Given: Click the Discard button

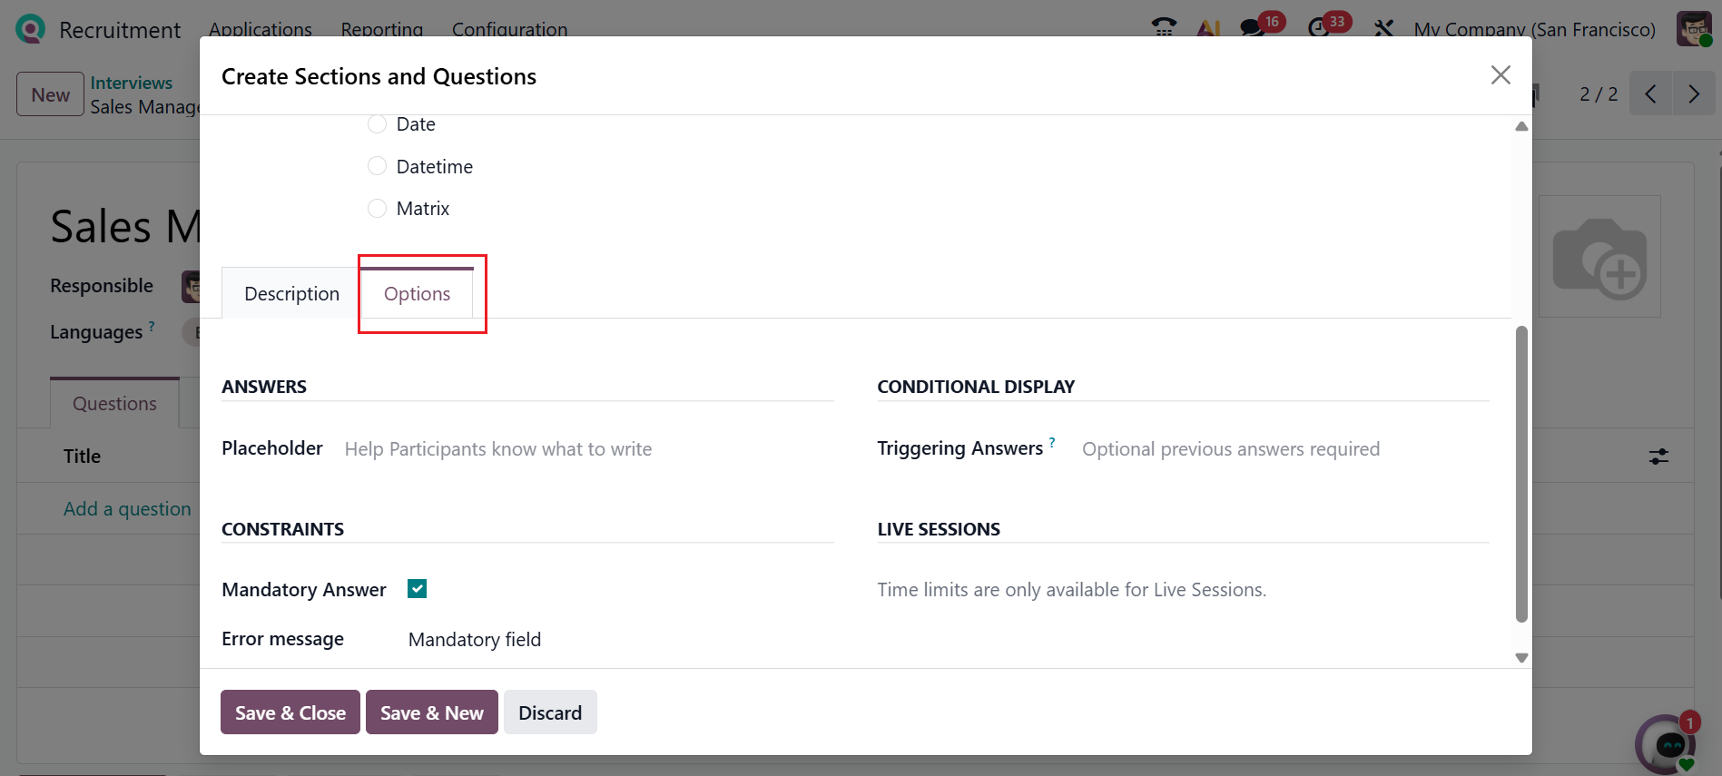Looking at the screenshot, I should coord(550,712).
